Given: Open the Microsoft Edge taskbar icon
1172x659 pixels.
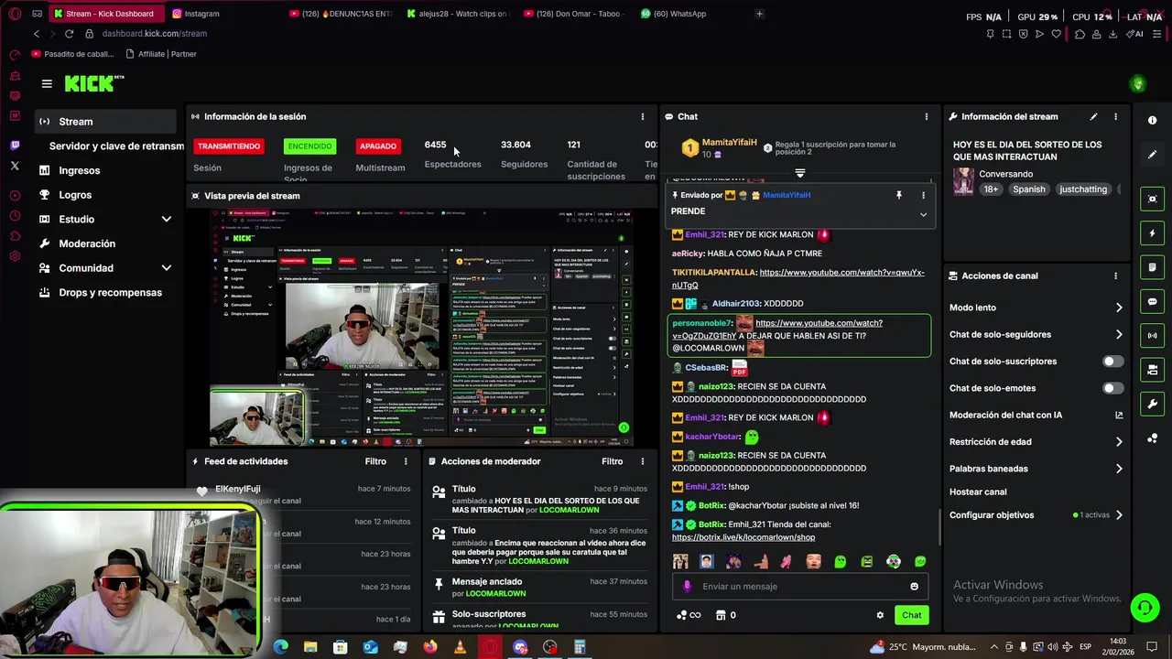Looking at the screenshot, I should [x=281, y=647].
